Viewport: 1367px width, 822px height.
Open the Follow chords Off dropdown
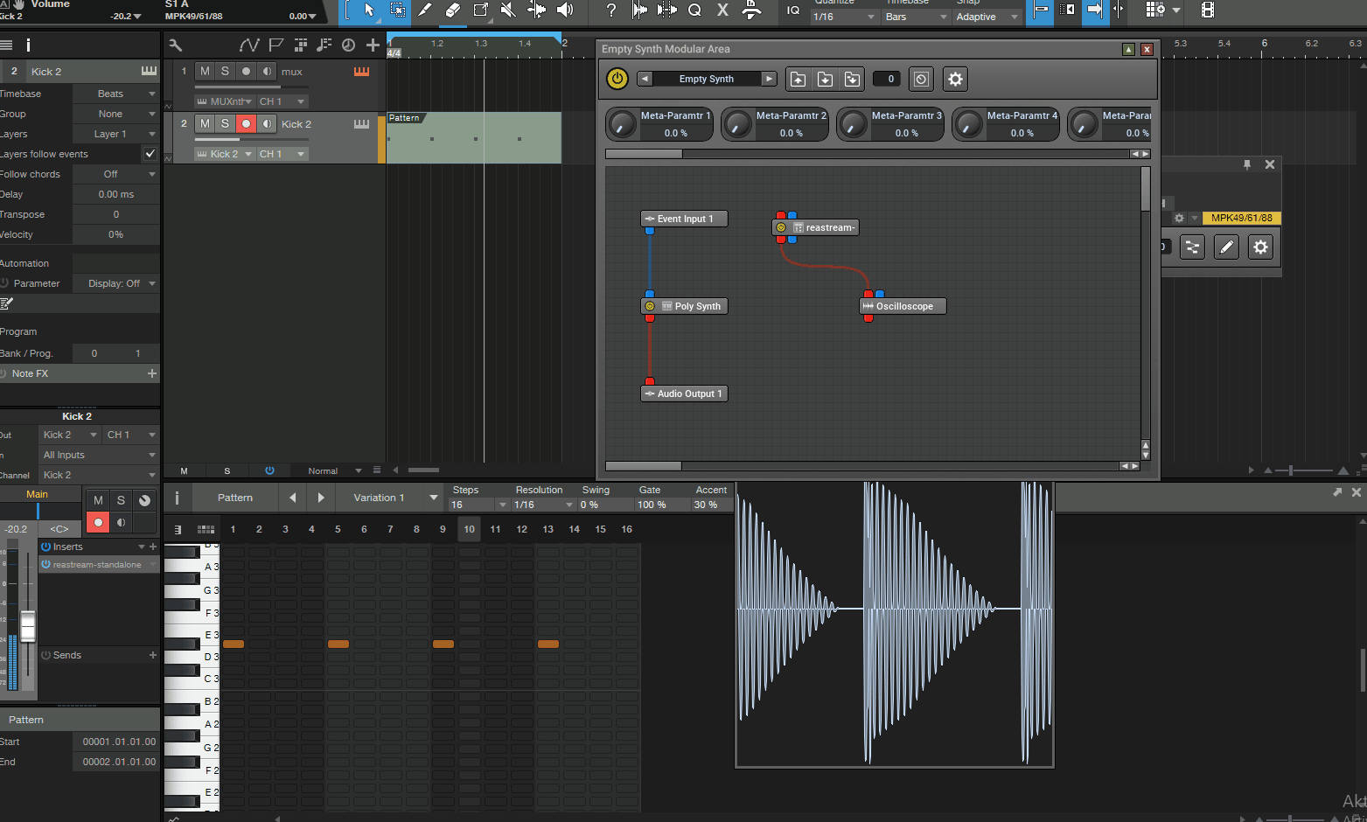click(x=115, y=174)
